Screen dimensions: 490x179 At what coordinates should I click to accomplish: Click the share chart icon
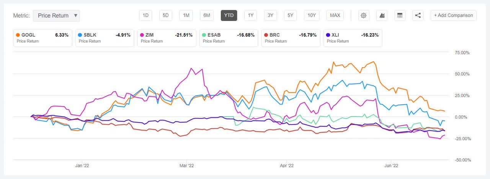418,16
